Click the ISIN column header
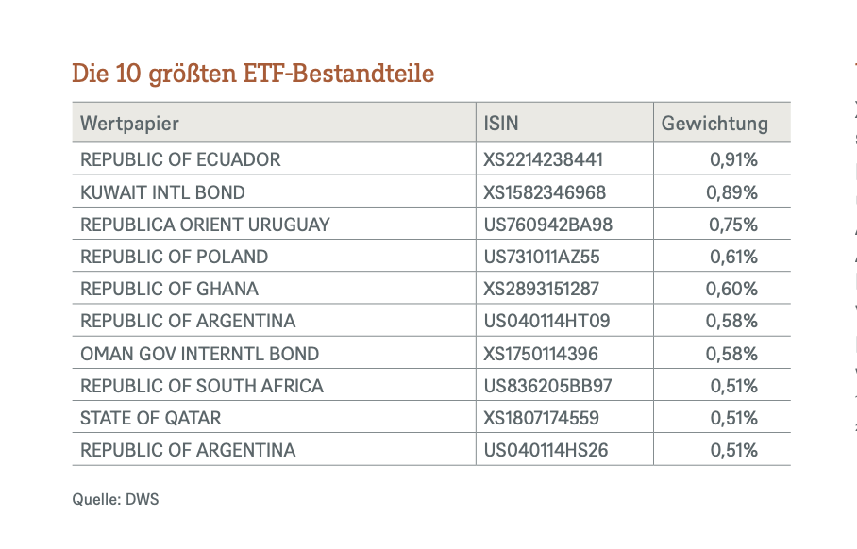Screen dimensions: 857x549 tap(501, 124)
